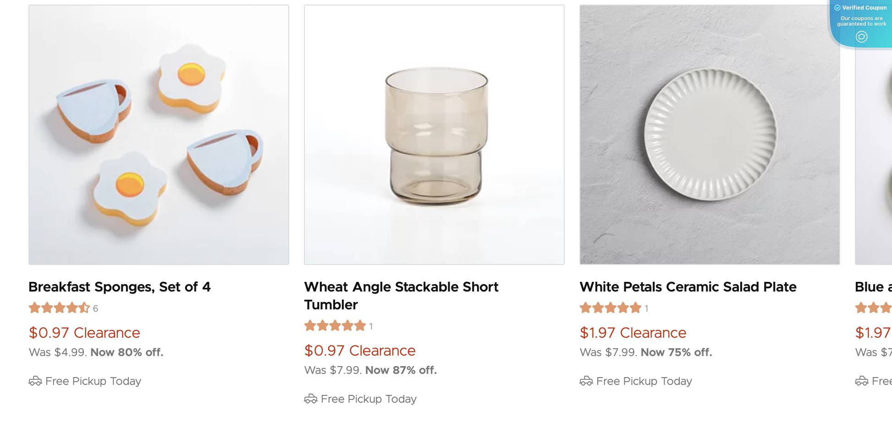Click the car icon under White Petals plate

click(586, 381)
